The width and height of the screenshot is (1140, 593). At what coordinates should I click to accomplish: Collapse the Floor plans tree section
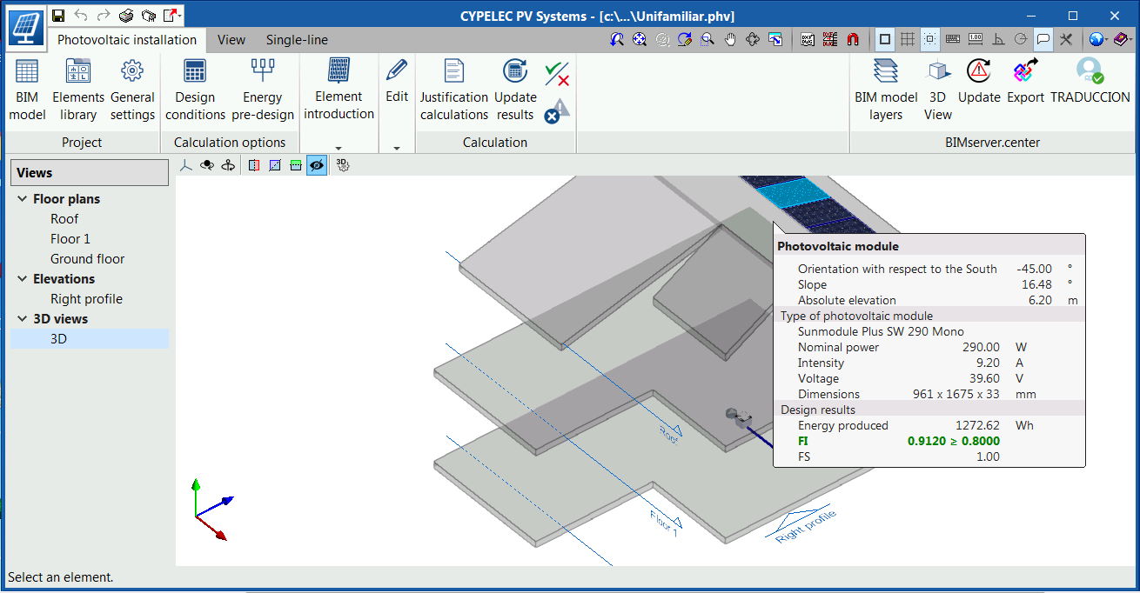click(21, 198)
